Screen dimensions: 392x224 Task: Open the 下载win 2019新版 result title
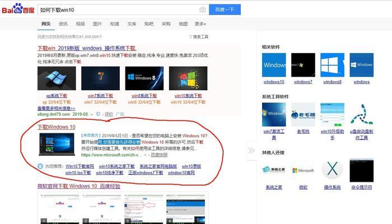86,48
